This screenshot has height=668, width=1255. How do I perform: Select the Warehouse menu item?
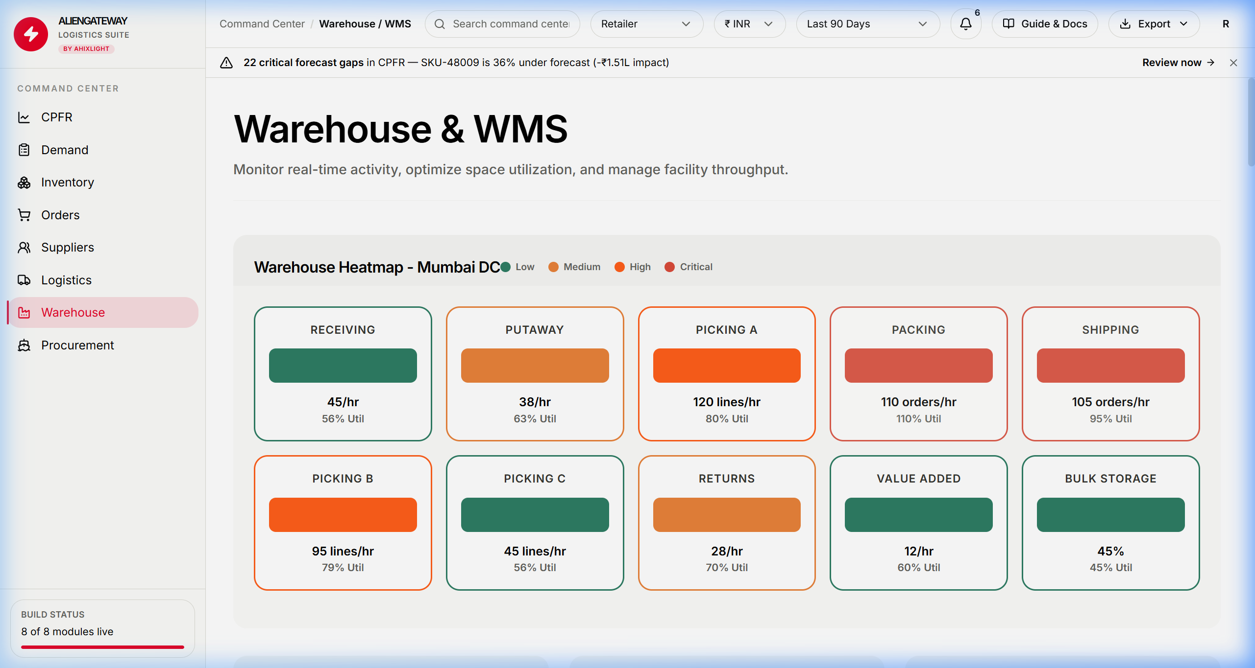point(103,313)
